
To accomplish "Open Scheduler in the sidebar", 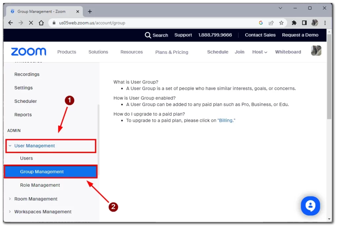I will (25, 101).
